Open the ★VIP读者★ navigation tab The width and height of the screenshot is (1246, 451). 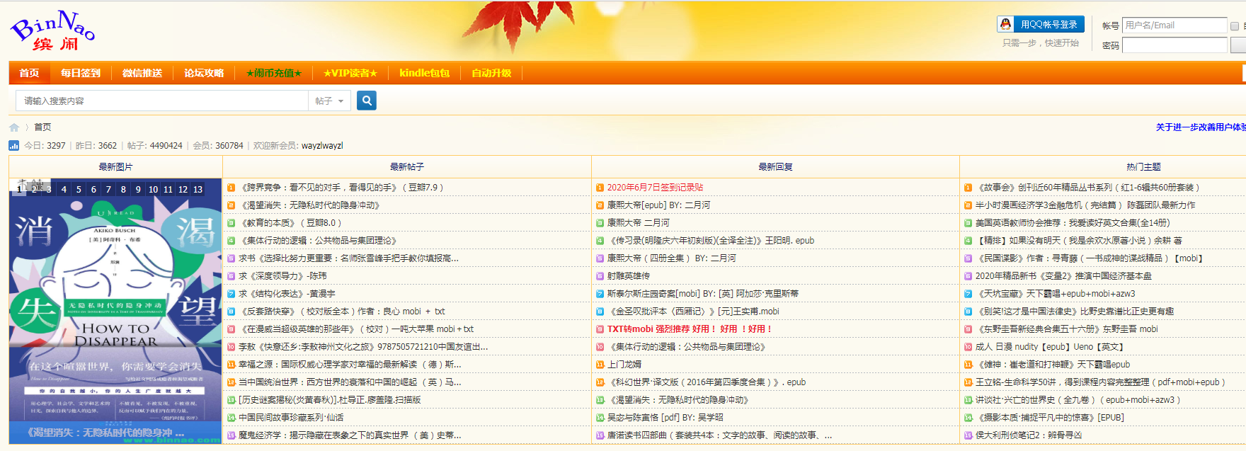[350, 73]
